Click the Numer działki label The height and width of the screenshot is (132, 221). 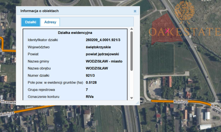tap(38, 76)
